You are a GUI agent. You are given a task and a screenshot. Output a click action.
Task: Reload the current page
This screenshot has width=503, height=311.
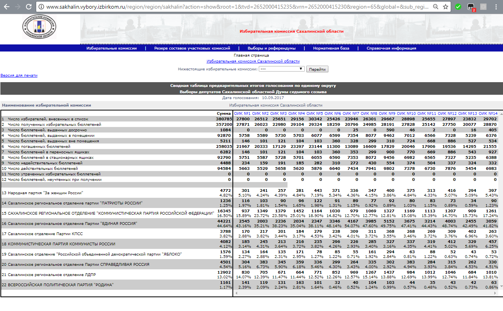(x=28, y=7)
